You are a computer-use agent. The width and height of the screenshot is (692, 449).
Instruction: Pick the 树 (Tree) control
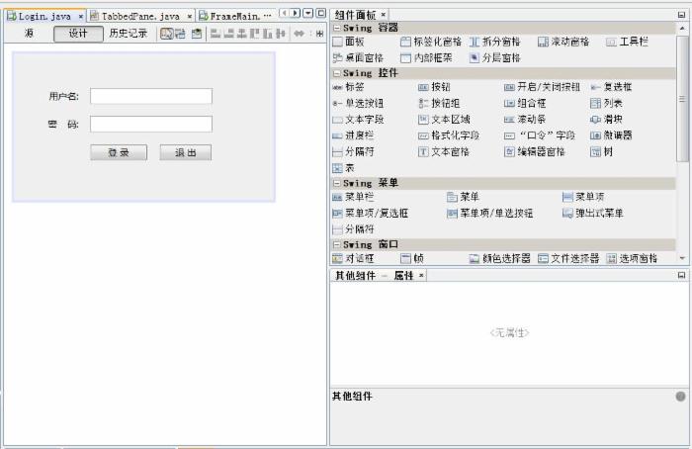pos(602,152)
